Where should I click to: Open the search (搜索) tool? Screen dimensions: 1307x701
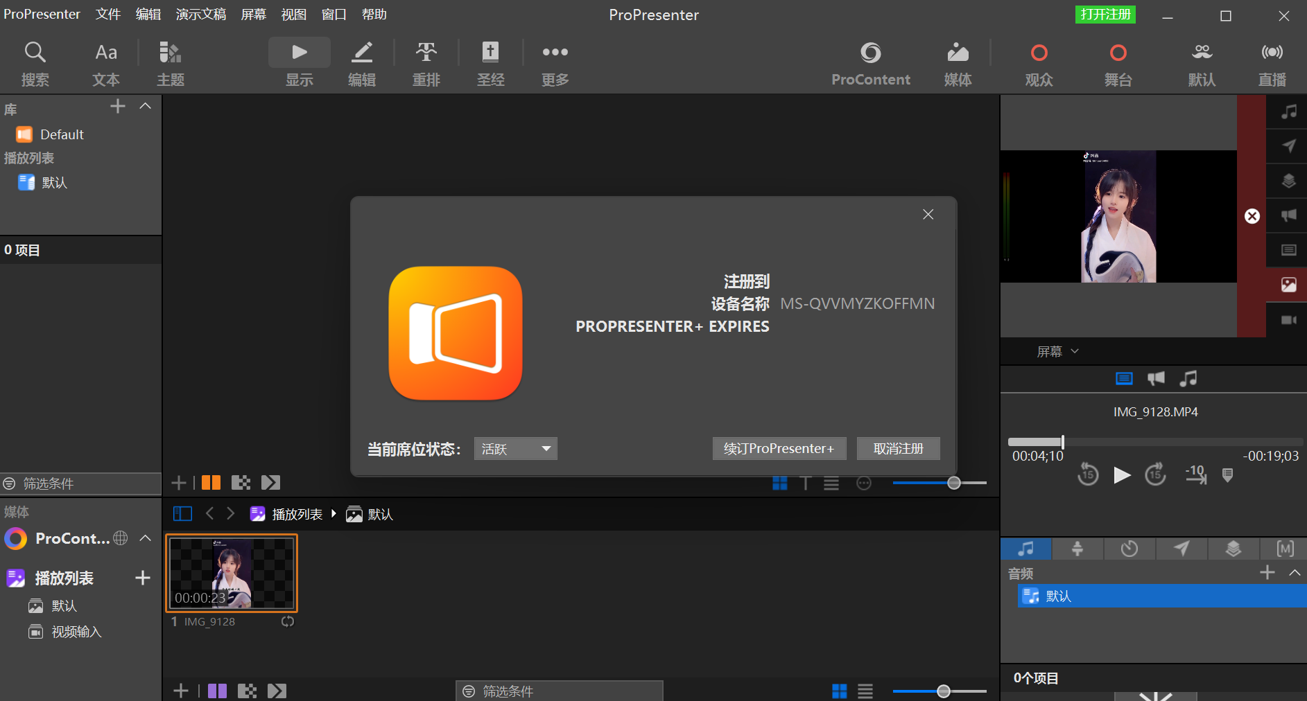coord(35,63)
